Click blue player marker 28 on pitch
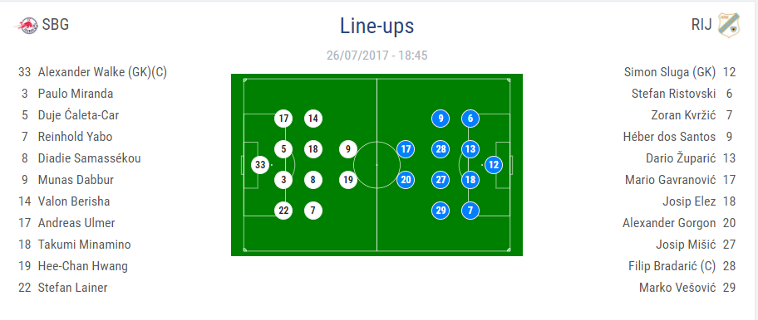This screenshot has width=758, height=320. pyautogui.click(x=441, y=149)
